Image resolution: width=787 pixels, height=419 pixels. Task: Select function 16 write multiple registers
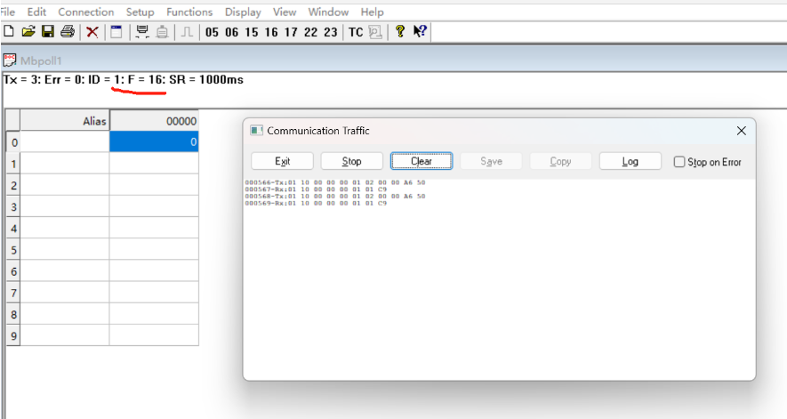pyautogui.click(x=271, y=32)
